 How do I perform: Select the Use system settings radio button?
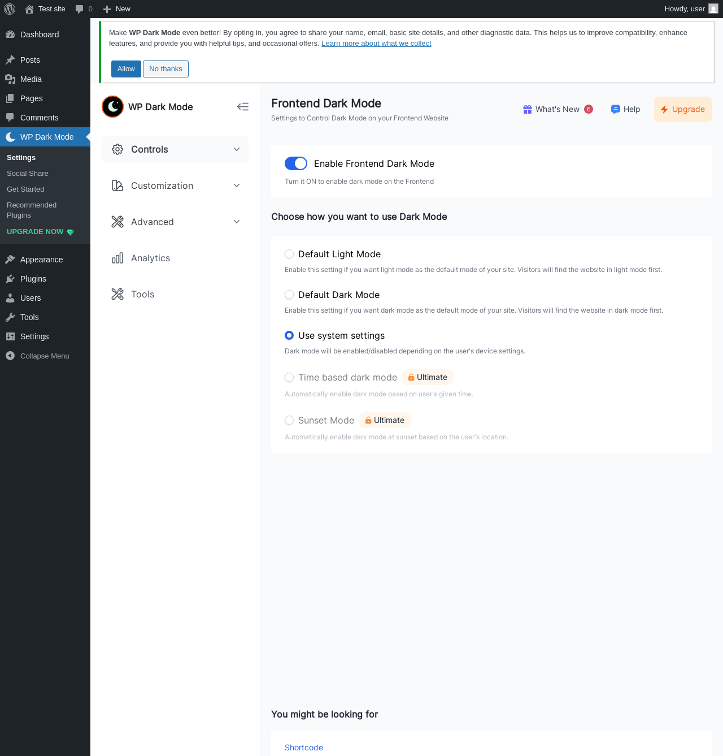tap(289, 335)
